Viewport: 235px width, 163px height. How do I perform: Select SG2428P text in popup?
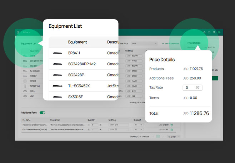[x=76, y=75]
